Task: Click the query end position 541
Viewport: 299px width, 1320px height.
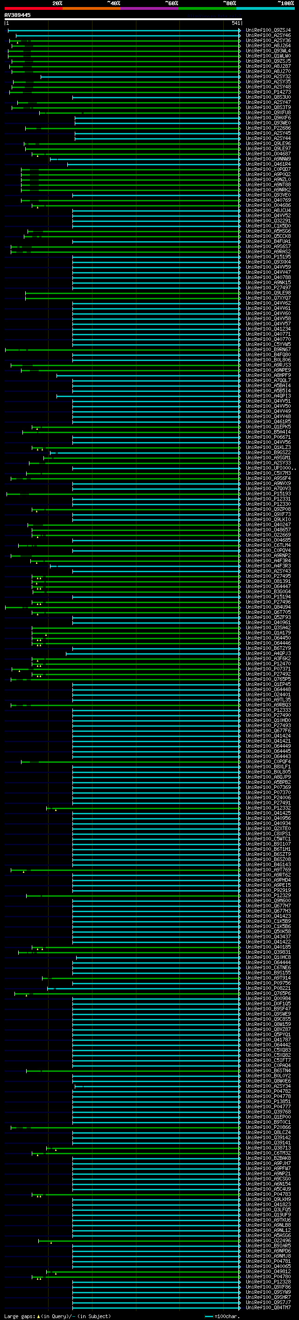Action: click(235, 23)
